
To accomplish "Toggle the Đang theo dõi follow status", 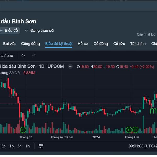I will click(x=40, y=31).
